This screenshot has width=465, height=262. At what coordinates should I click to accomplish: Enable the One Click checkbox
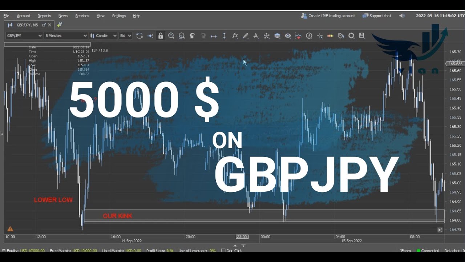point(223,250)
